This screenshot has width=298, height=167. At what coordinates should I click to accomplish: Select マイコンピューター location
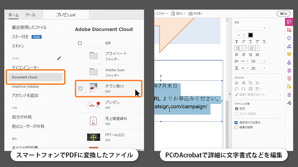pos(26,68)
